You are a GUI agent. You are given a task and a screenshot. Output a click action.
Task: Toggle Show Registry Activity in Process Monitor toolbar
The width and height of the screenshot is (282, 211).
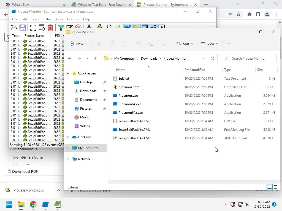tap(128, 27)
